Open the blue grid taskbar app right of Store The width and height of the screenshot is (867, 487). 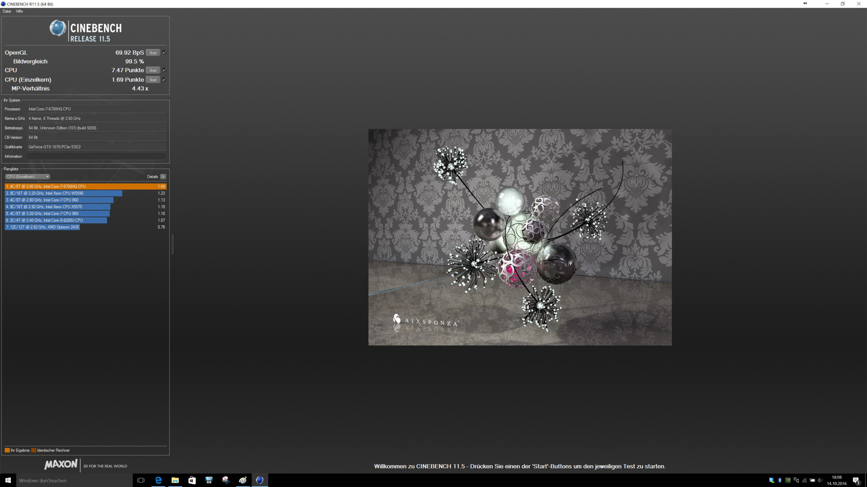209,480
